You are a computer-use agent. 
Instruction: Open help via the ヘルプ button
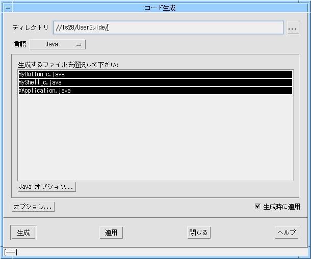[x=287, y=233]
